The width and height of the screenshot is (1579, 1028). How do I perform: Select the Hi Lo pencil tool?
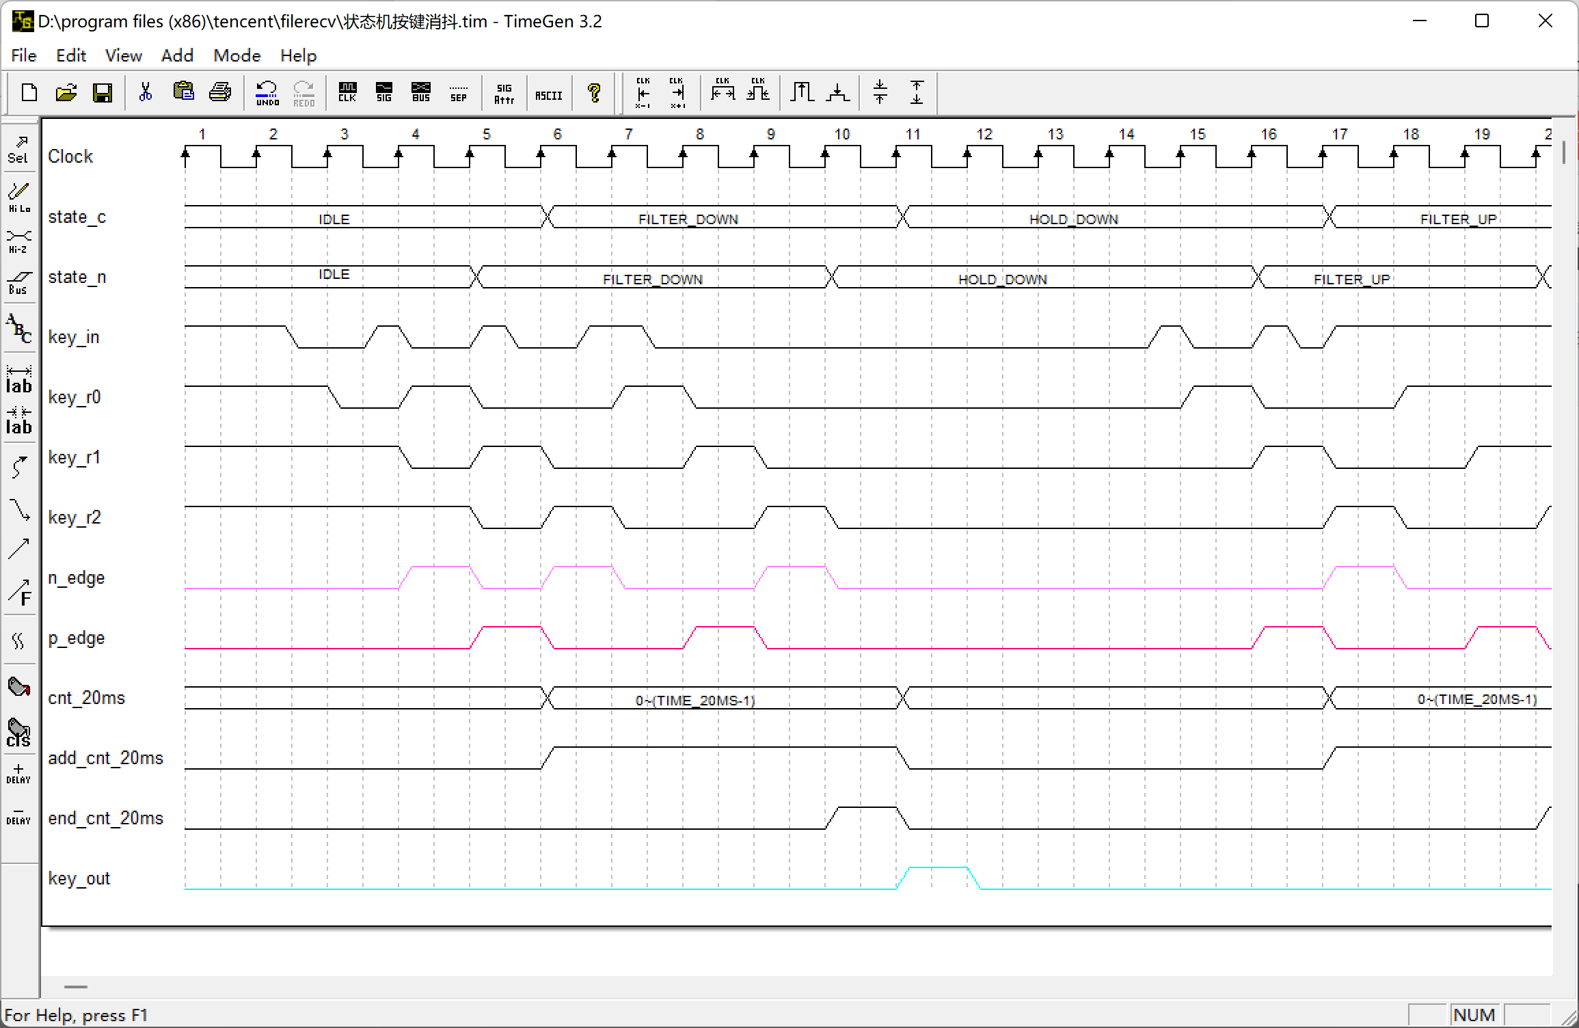(x=18, y=198)
